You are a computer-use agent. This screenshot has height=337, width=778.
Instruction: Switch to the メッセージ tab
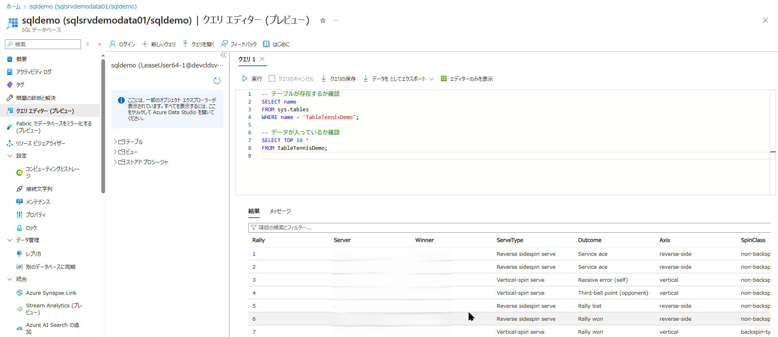[x=280, y=211]
